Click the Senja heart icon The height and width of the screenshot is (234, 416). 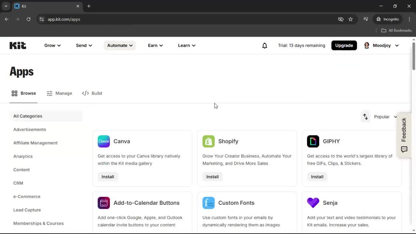(x=313, y=202)
